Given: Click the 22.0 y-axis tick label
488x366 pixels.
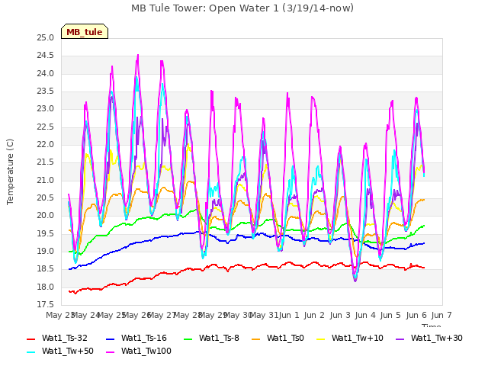Looking at the screenshot, I should coord(46,145).
